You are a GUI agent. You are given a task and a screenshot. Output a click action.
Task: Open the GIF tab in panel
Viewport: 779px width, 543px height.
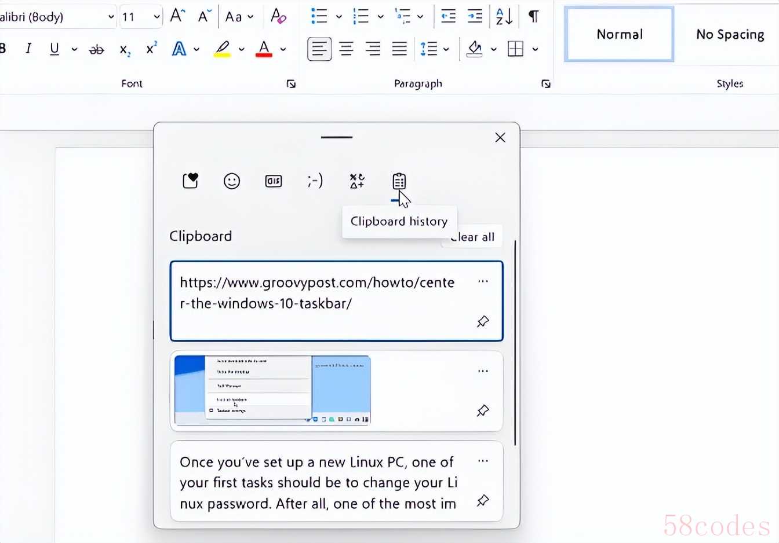[274, 181]
